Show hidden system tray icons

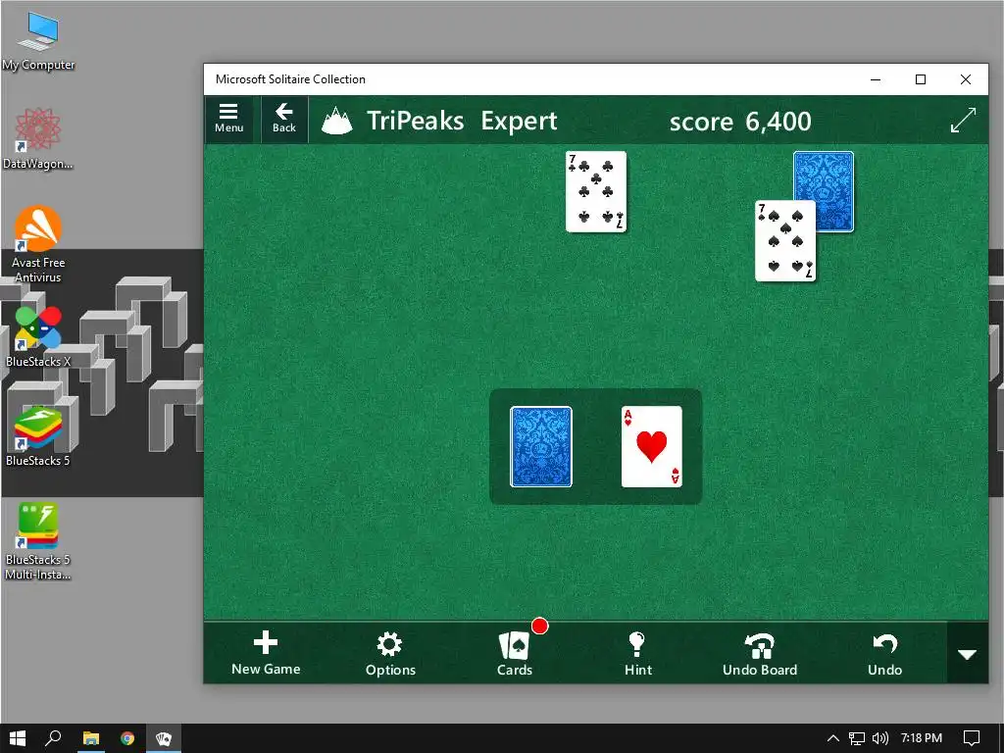tap(832, 738)
